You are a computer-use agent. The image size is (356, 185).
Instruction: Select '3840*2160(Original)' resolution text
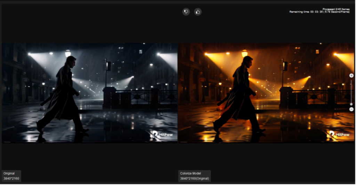click(195, 178)
